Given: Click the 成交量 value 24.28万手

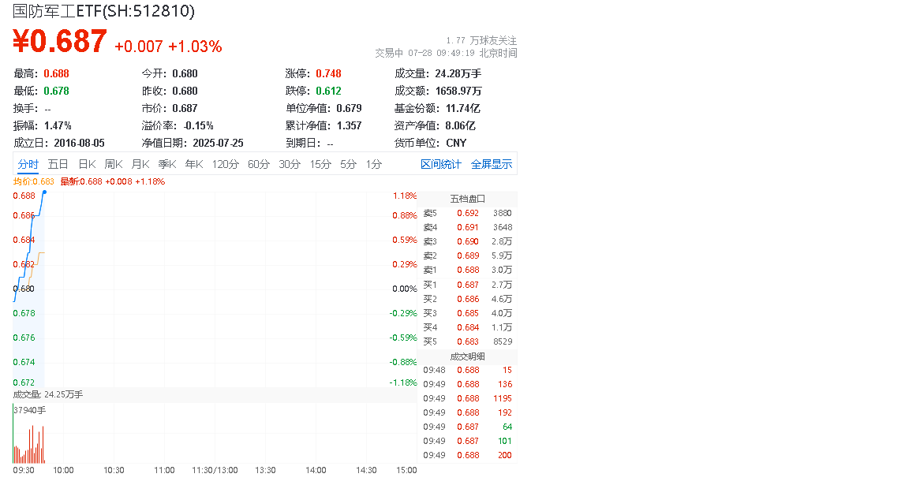Looking at the screenshot, I should coord(458,73).
